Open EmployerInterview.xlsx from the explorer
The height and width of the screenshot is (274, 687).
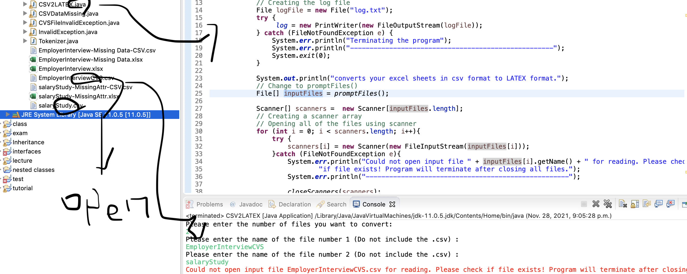coord(71,69)
